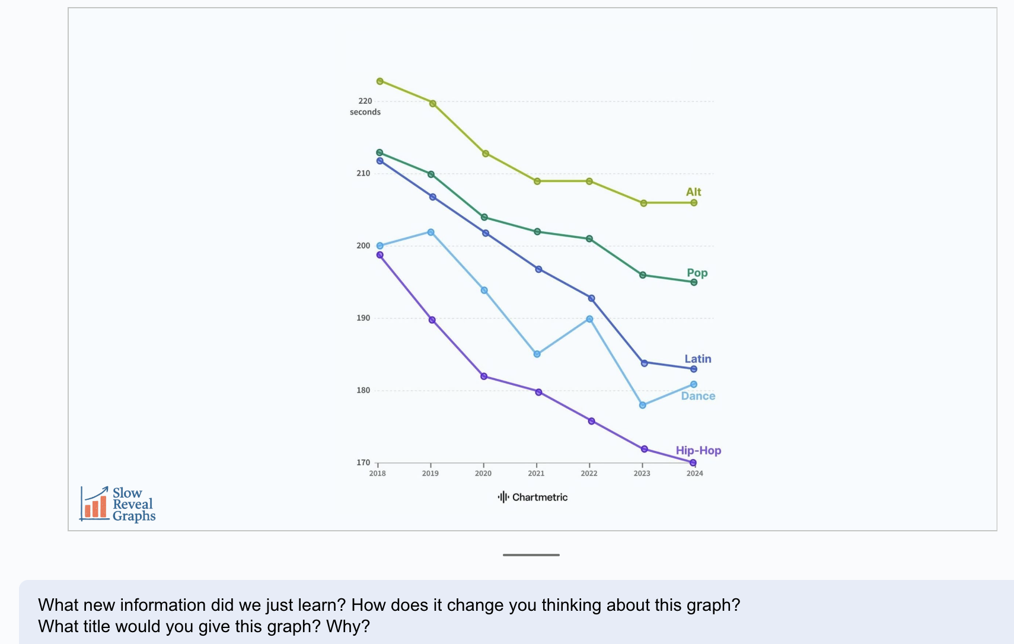
Task: Grab the notes panel divider handle
Action: [531, 555]
